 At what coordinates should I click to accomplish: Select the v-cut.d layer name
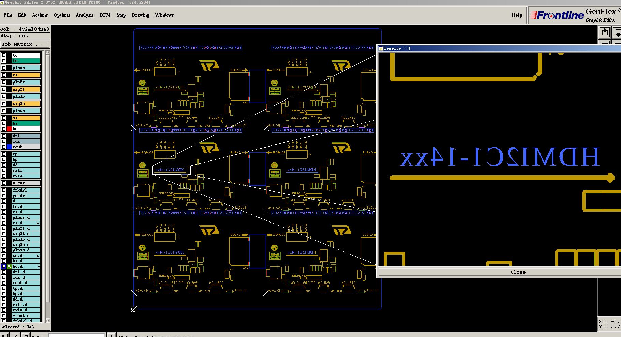click(x=26, y=316)
